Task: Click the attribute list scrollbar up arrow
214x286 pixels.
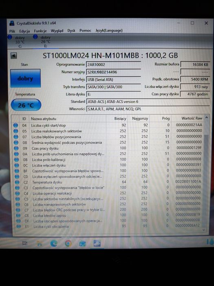Action: 207,118
